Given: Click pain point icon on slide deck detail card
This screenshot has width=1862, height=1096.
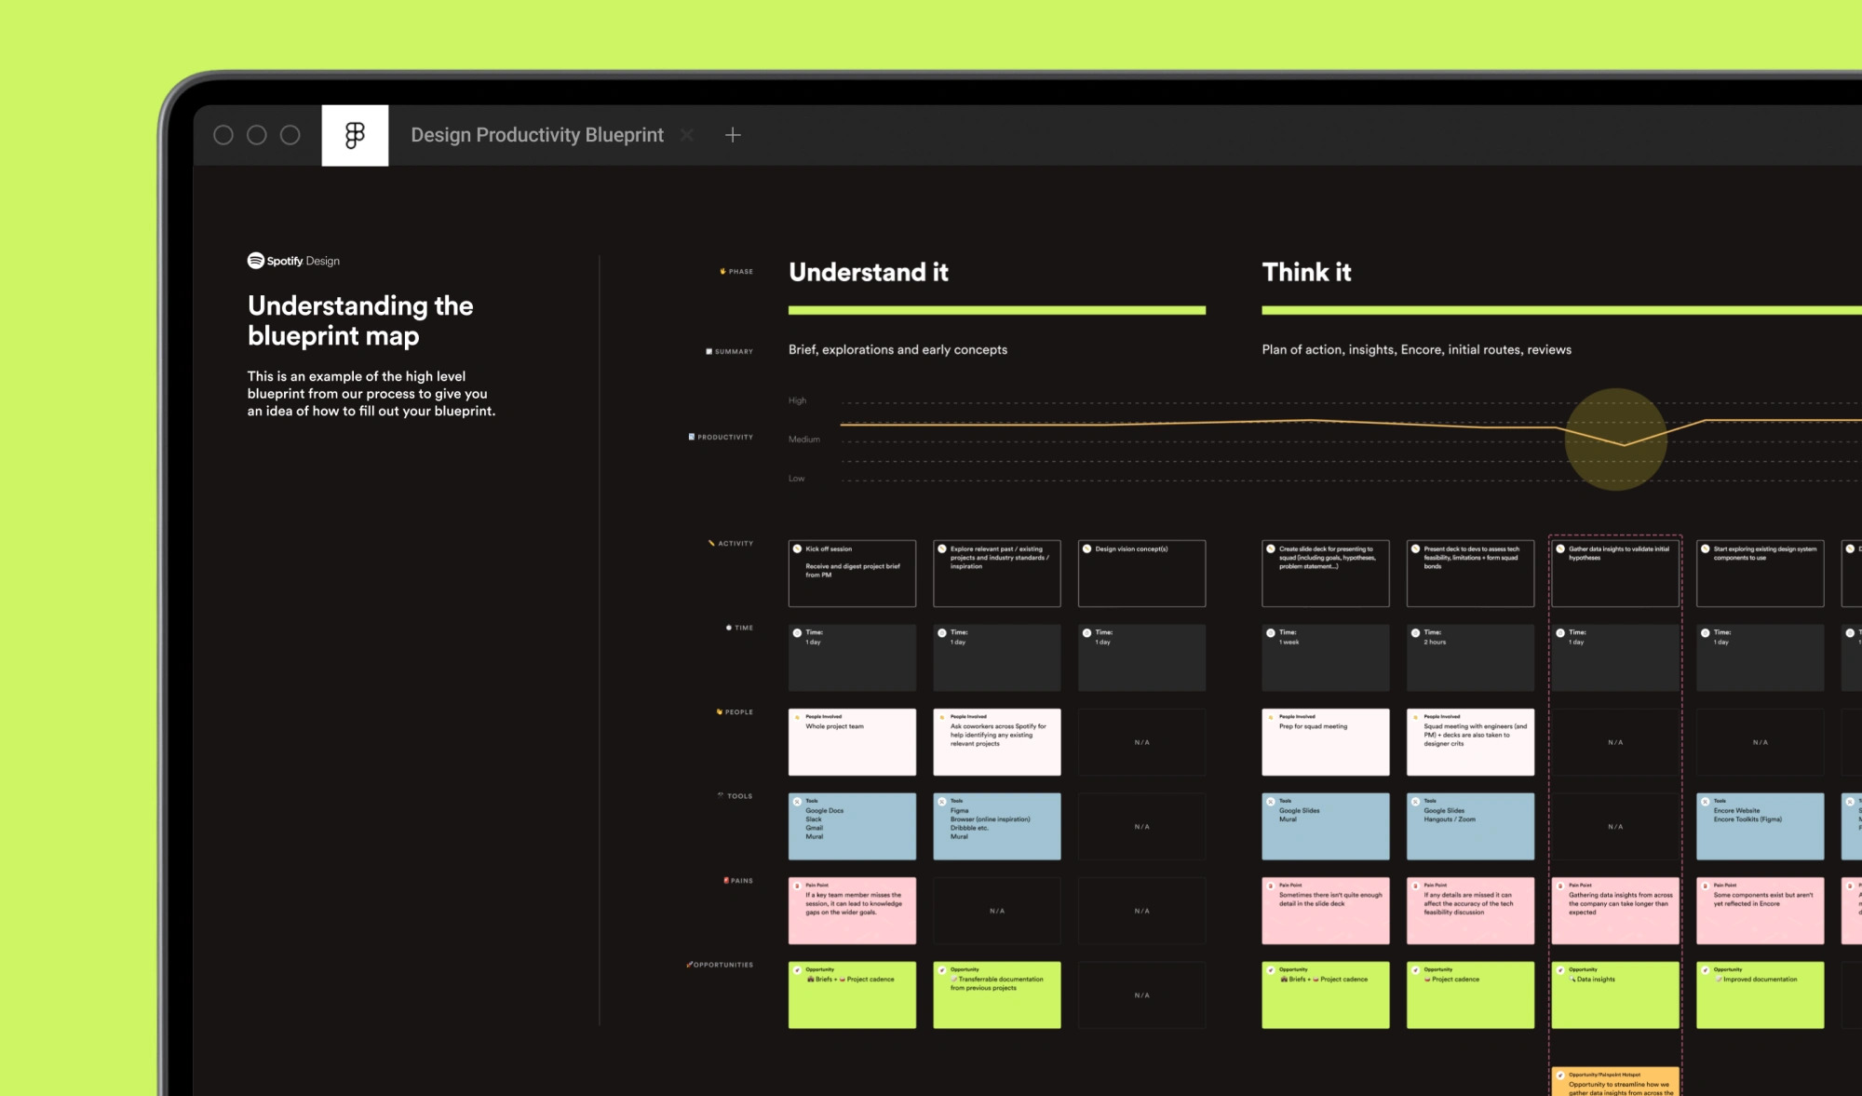Looking at the screenshot, I should [x=1271, y=886].
